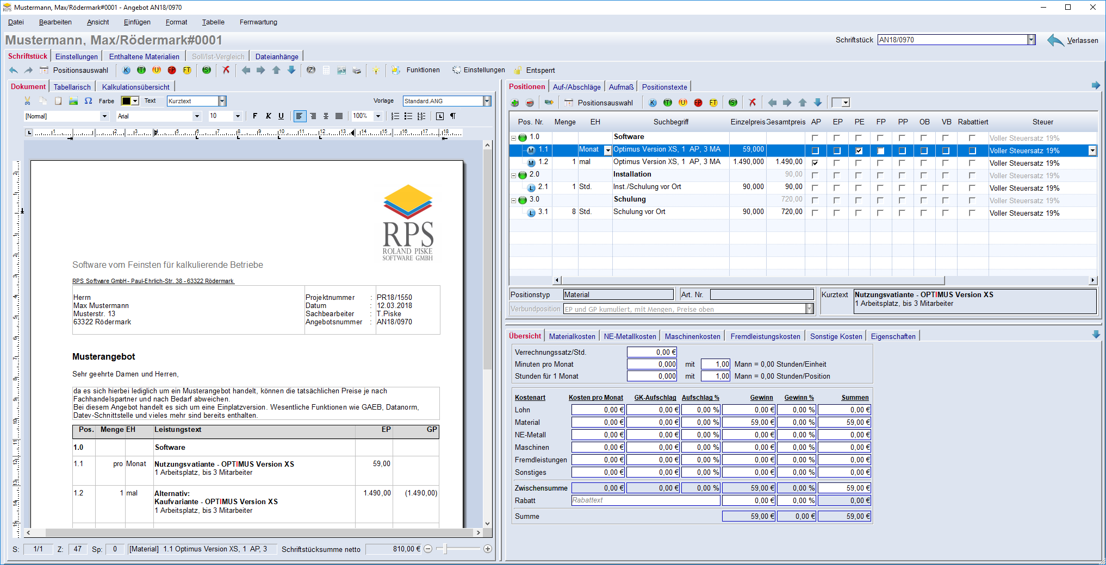This screenshot has height=565, width=1106.
Task: Open the font size 10 dropdown
Action: pos(238,116)
